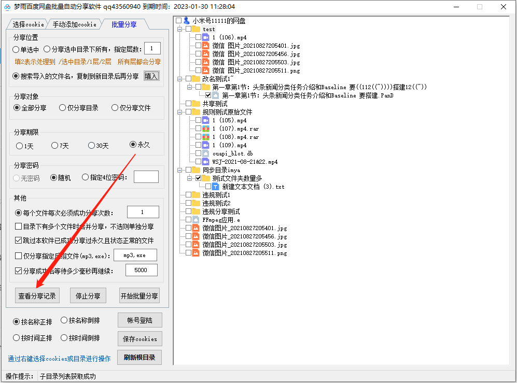Click the 通过右键选择cookies或目录进行操作 link

click(59, 358)
